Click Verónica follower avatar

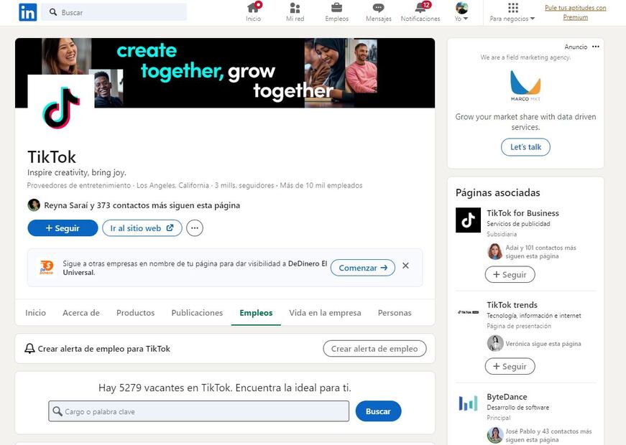[x=495, y=343]
